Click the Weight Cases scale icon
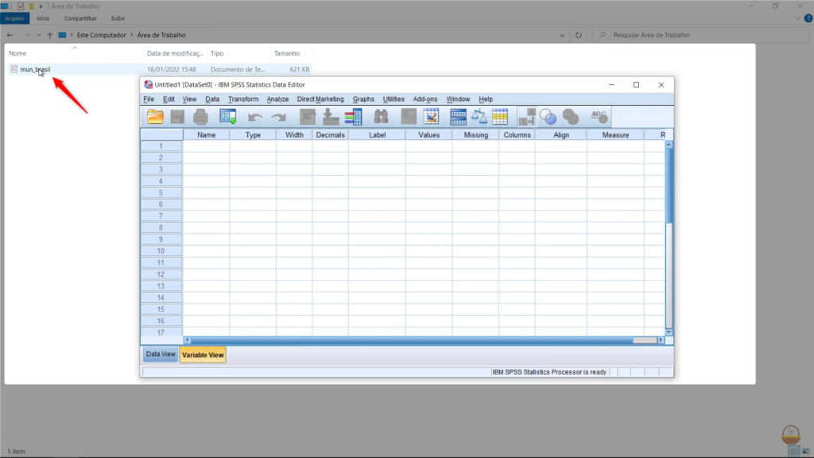 (x=479, y=117)
